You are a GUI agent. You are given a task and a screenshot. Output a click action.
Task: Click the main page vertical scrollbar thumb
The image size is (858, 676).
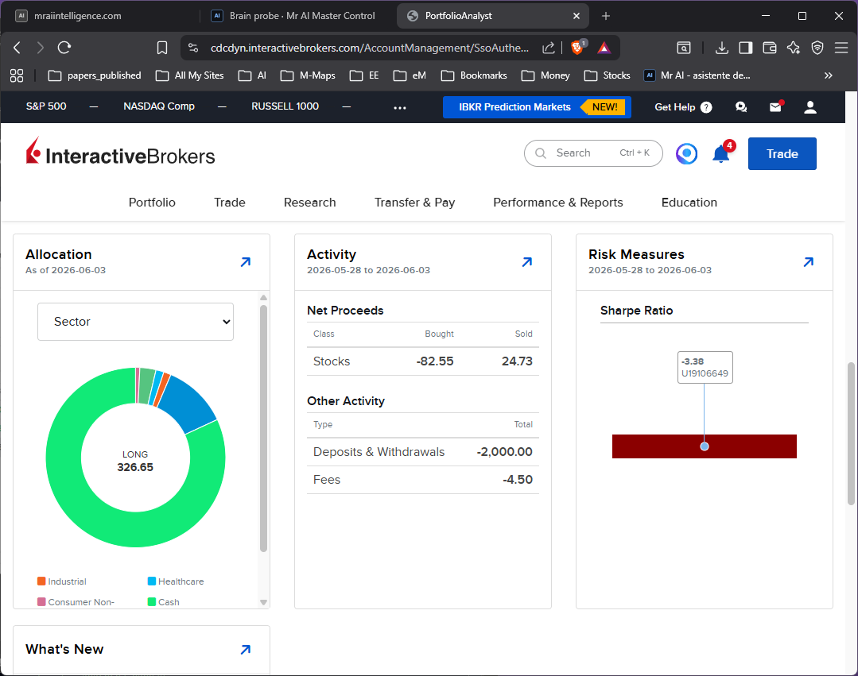(x=851, y=434)
